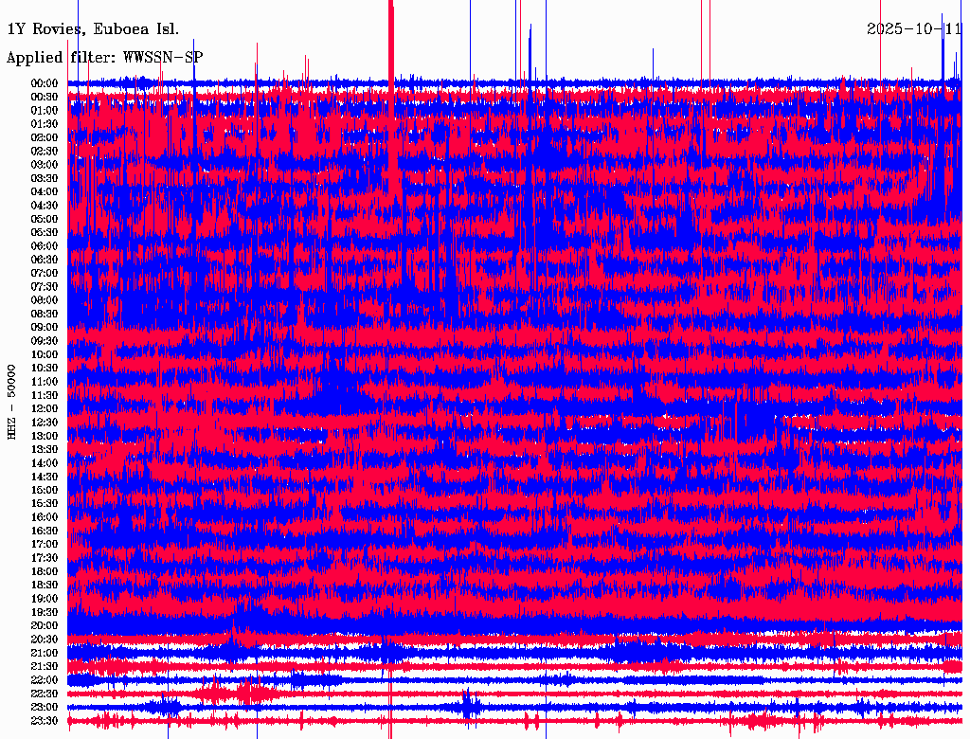
Task: Pick the 10:00 time label
Action: tap(45, 354)
